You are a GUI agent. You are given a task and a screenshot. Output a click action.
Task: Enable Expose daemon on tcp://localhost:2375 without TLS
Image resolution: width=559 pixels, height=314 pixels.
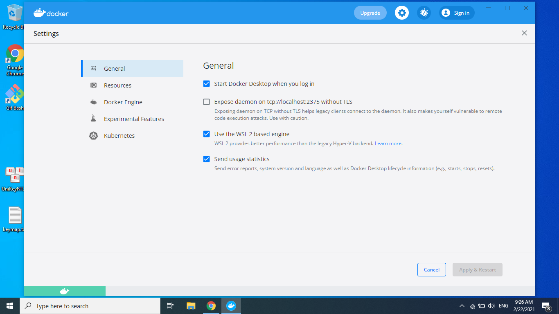click(207, 102)
